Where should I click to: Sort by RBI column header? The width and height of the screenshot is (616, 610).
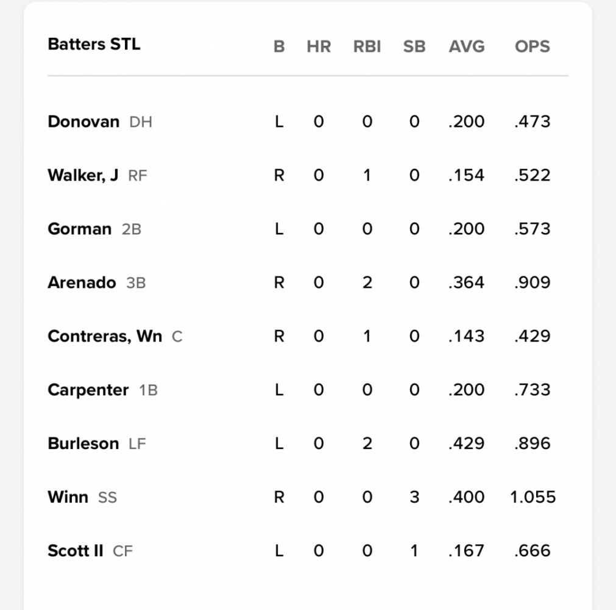coord(367,46)
